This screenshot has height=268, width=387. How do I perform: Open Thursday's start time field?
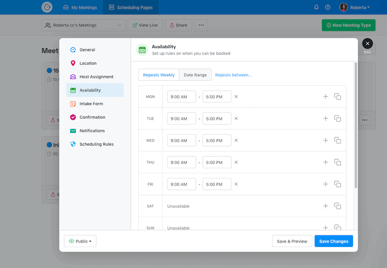(x=181, y=162)
